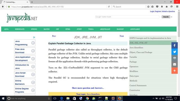
Task: Open the Online Bachelors ad
Action: tap(25, 82)
